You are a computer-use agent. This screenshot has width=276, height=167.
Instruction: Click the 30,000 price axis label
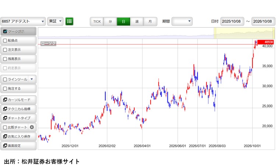[x=267, y=86]
